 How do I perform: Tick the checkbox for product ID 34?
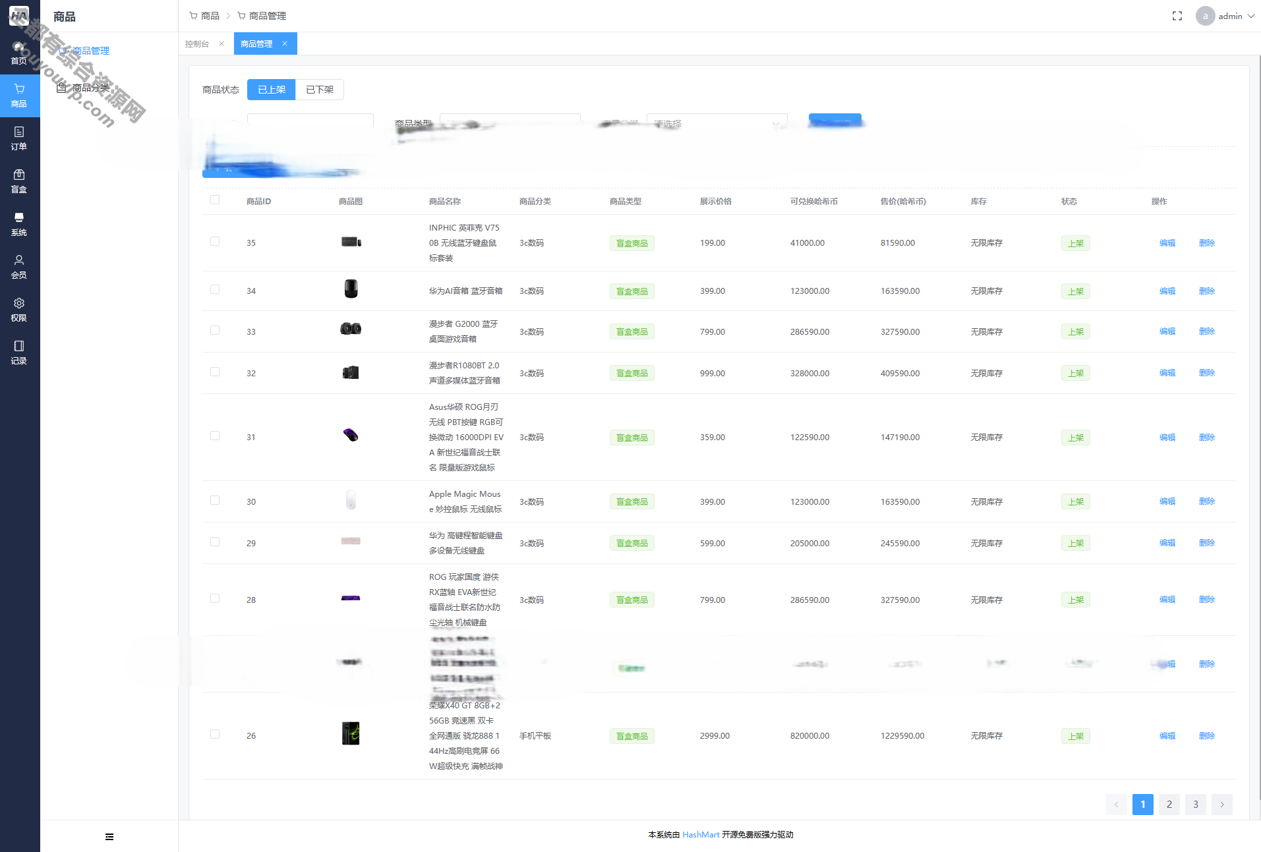(x=215, y=289)
